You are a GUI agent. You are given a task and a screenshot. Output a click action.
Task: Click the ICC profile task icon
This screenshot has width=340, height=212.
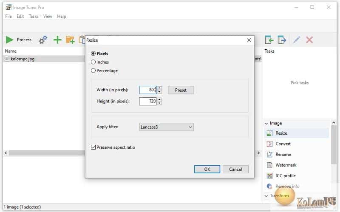pyautogui.click(x=269, y=175)
